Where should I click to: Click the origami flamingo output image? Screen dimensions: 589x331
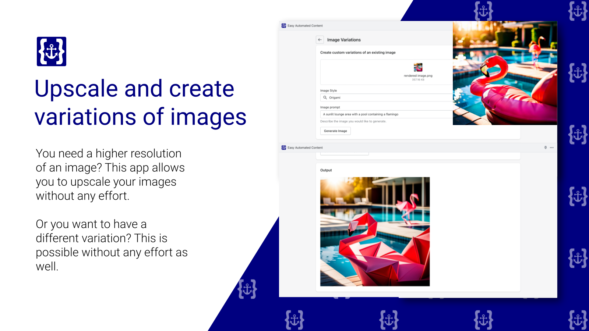[x=375, y=232]
